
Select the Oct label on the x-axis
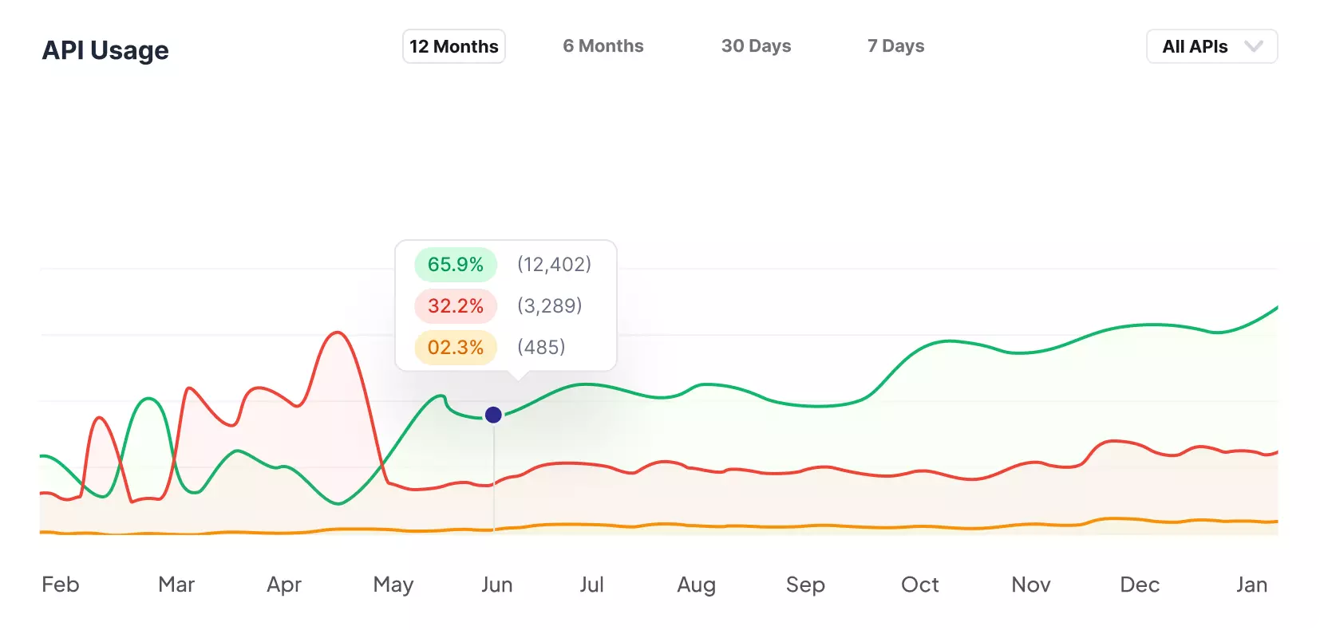[x=919, y=585]
